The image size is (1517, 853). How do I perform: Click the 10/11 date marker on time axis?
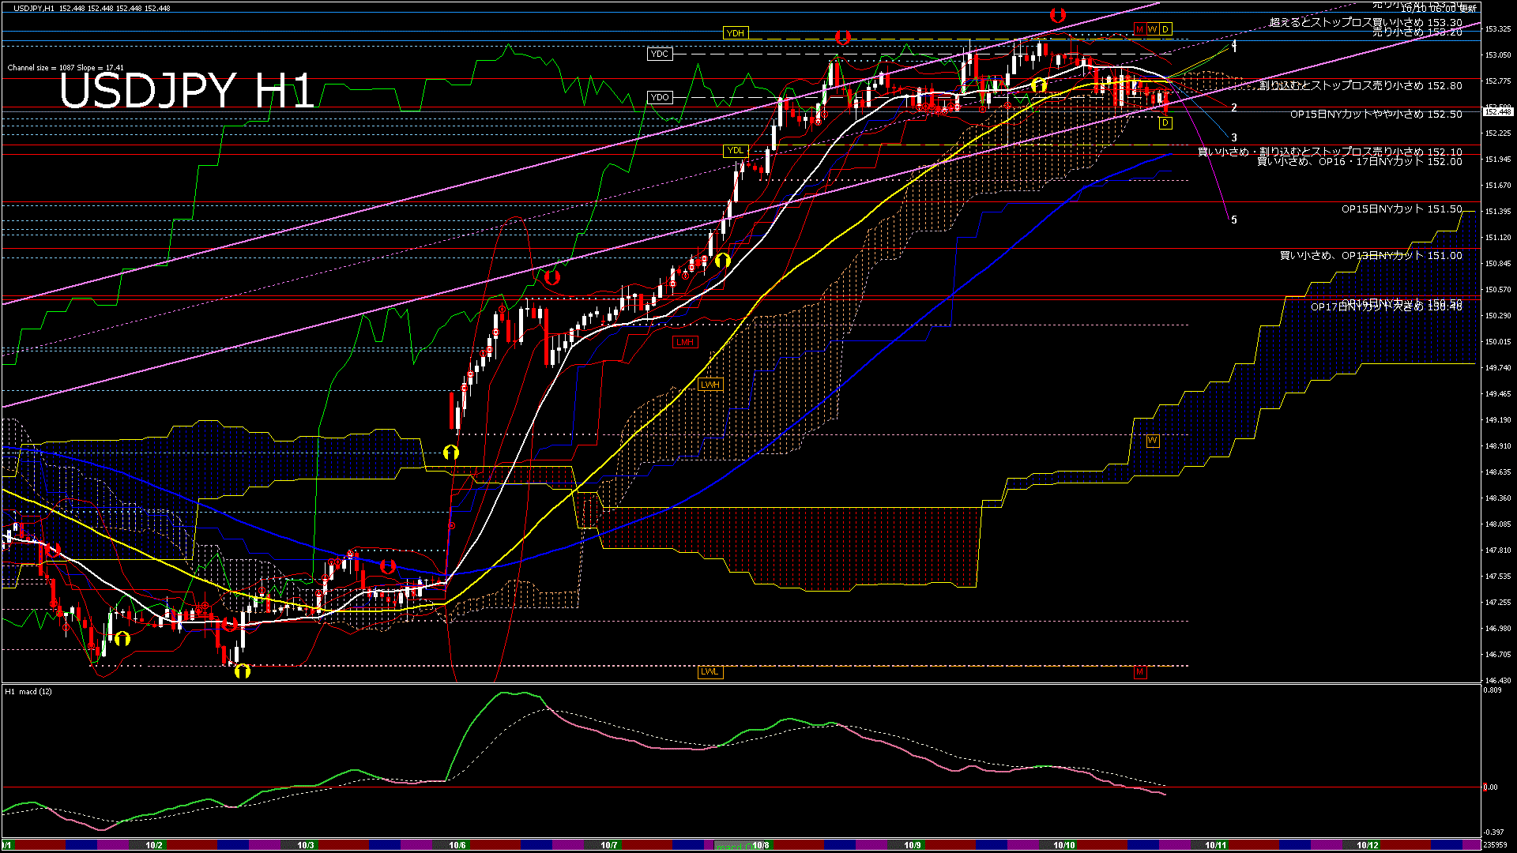[x=1215, y=845]
